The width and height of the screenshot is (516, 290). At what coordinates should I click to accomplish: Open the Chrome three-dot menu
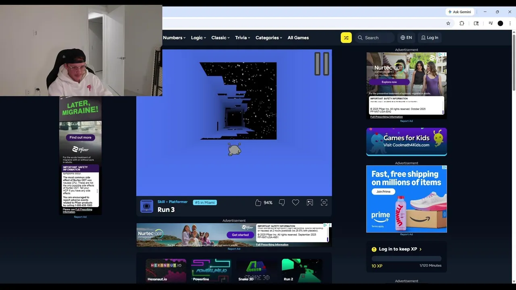pos(510,23)
